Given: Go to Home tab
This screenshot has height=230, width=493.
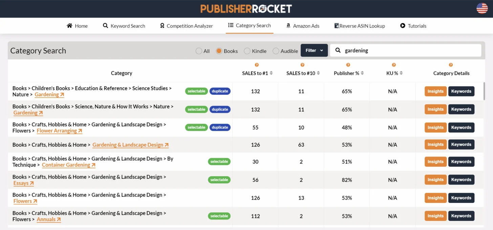Looking at the screenshot, I should coord(77,26).
